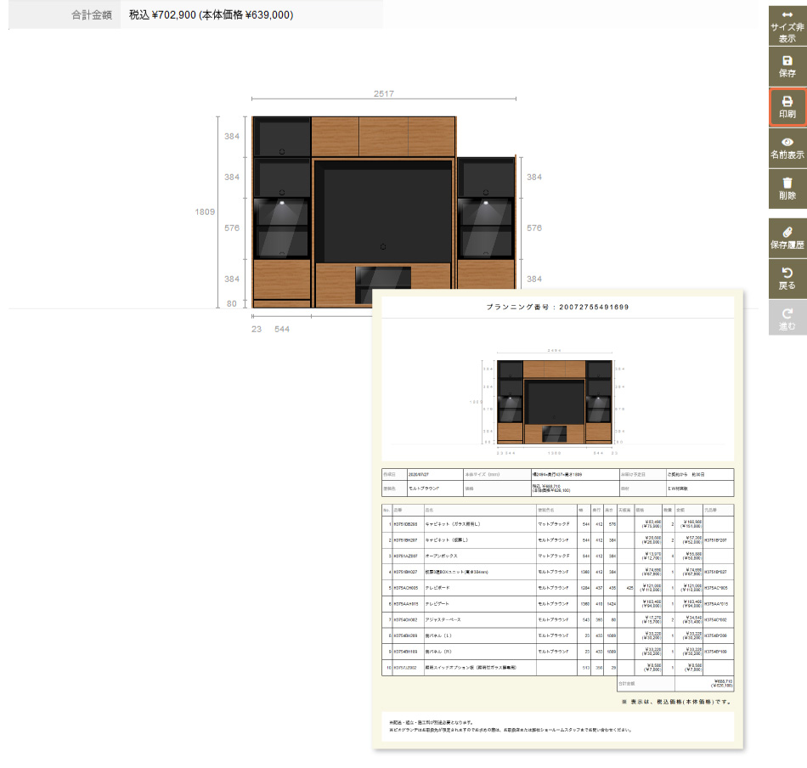Click the 戻る undo button
This screenshot has height=768, width=807.
[x=787, y=279]
